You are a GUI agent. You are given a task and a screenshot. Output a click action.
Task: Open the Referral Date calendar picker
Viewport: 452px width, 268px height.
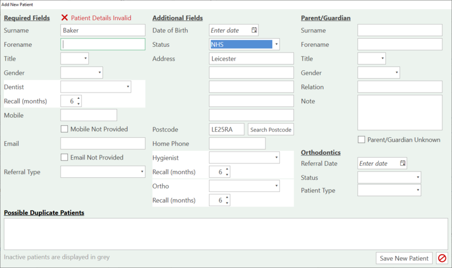[403, 163]
